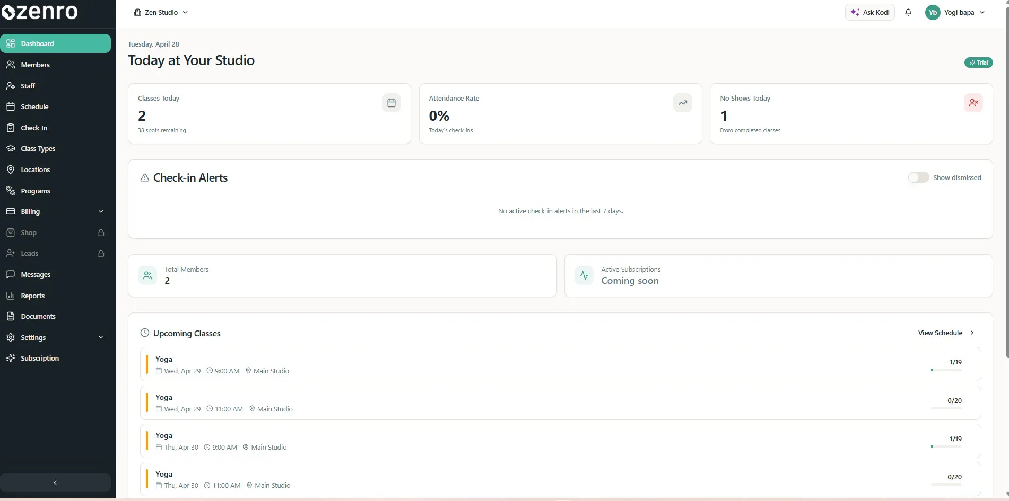This screenshot has width=1009, height=501.
Task: Click the lock icon next to Shop
Action: click(101, 232)
